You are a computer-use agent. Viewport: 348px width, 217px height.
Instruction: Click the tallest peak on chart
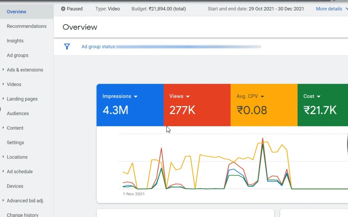(x=262, y=139)
